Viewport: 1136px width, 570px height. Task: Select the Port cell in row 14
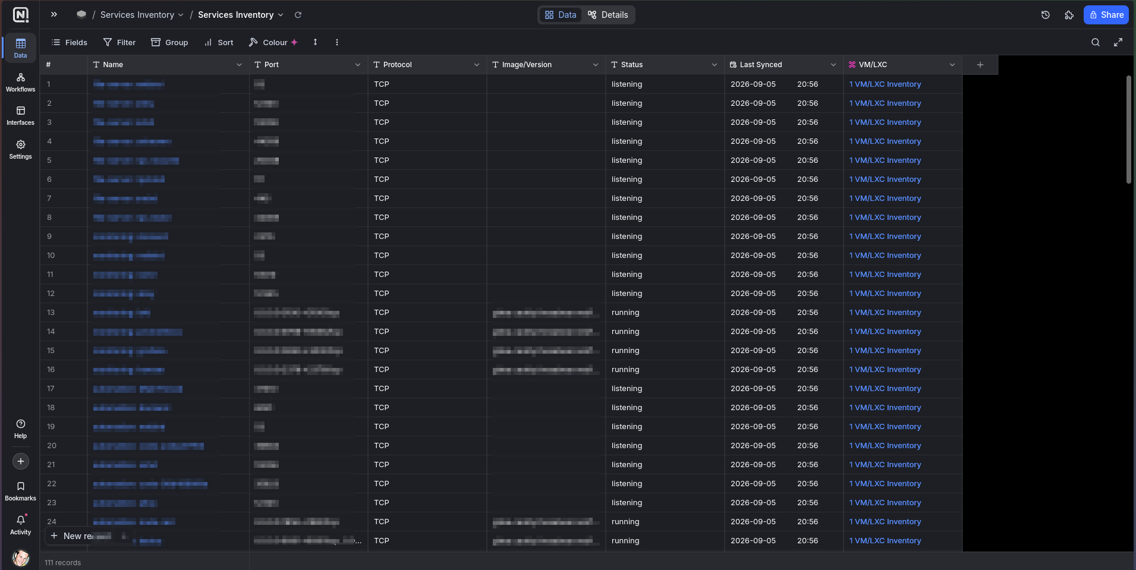(x=309, y=332)
